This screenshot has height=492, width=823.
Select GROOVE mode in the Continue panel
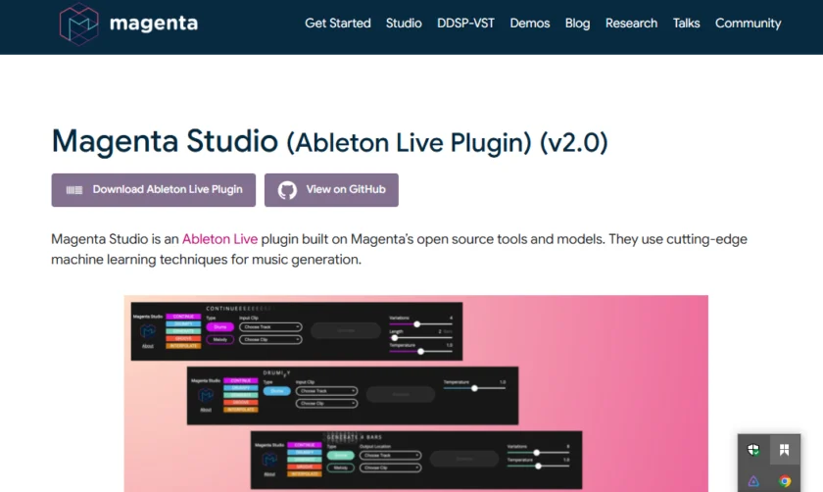(x=183, y=339)
